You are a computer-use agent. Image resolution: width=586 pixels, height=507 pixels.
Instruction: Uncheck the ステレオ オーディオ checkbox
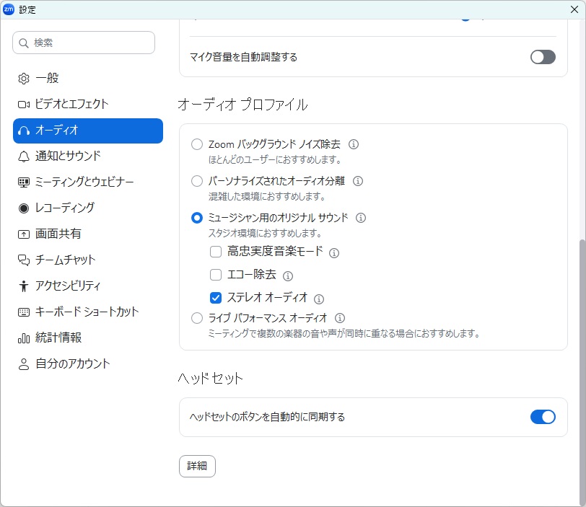tap(216, 297)
